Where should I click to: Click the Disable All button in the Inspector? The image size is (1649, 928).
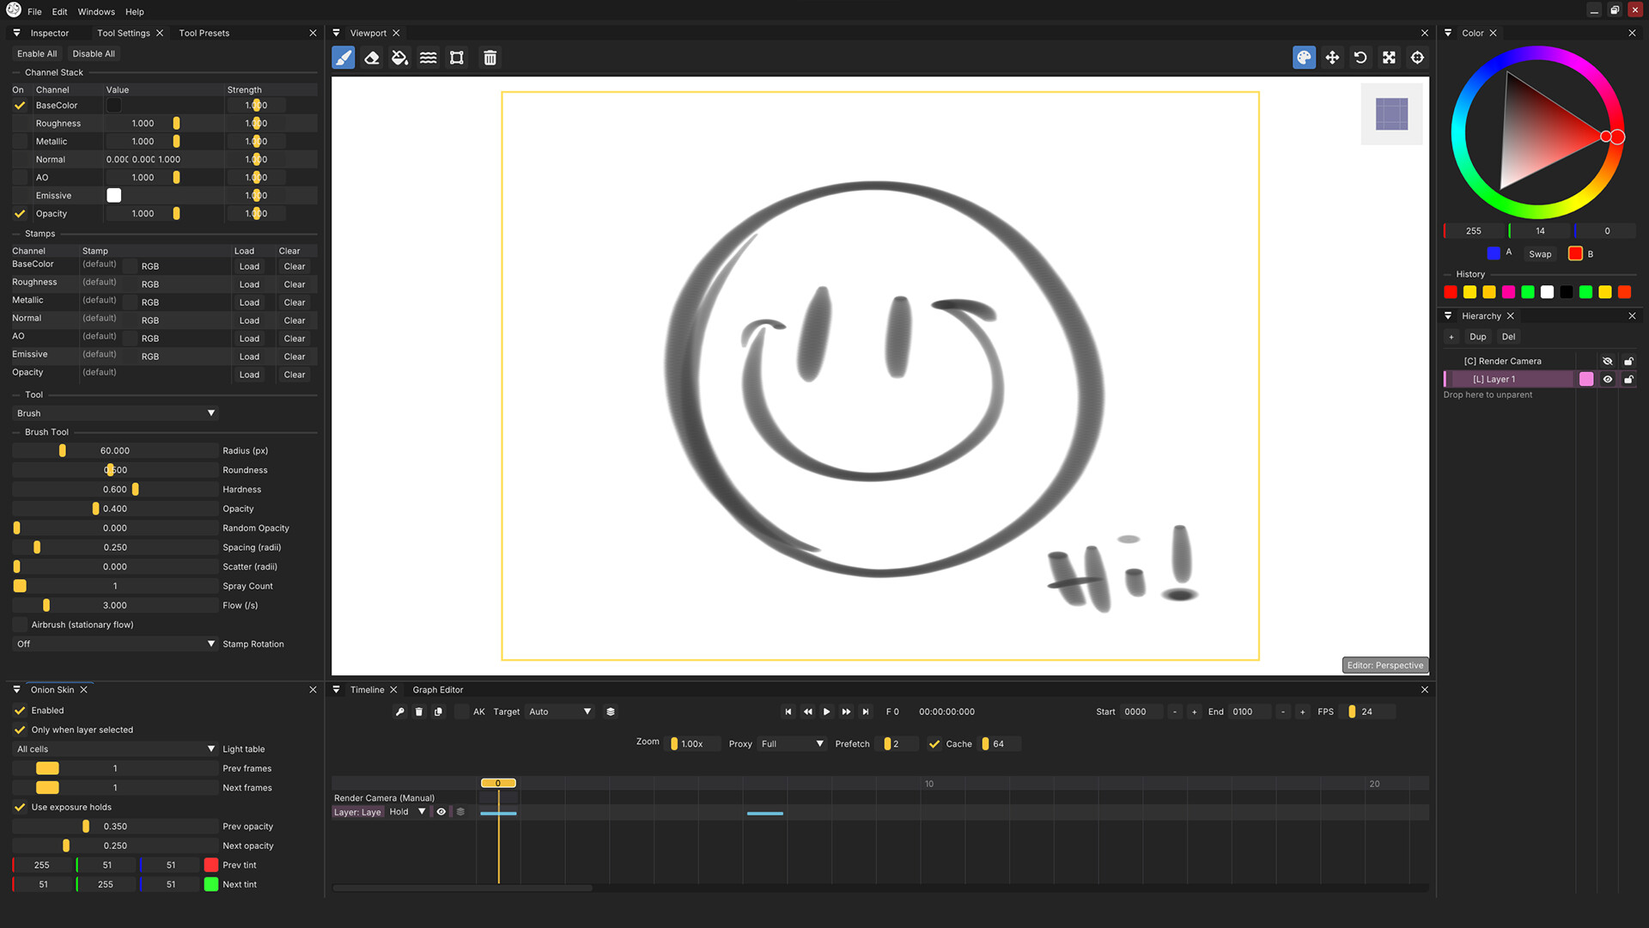[x=94, y=53]
